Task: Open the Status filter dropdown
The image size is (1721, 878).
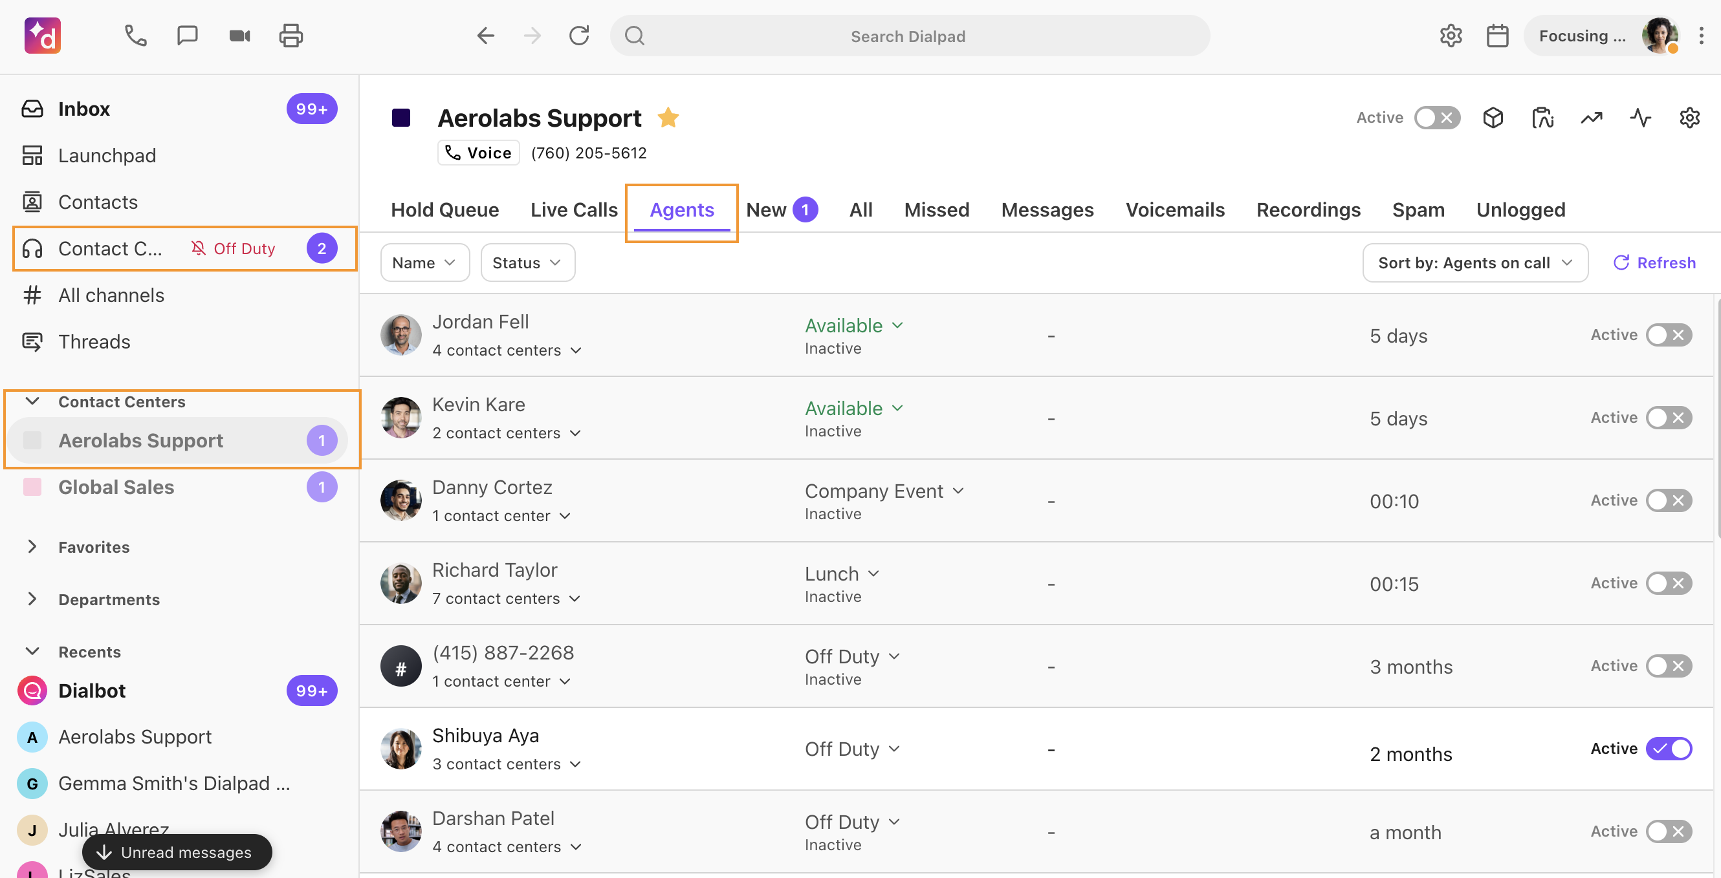Action: coord(527,262)
